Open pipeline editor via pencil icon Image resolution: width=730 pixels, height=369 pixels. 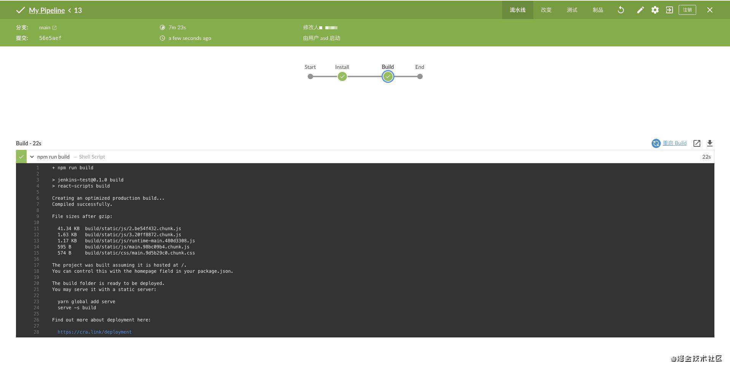pyautogui.click(x=640, y=10)
